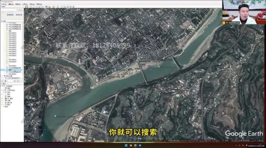
Task: Toggle the 边界和地名 layer checkbox
Action: [x=4, y=90]
